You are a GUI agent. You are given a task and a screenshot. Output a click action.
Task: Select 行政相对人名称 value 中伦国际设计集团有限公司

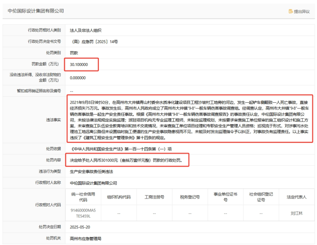93,183
